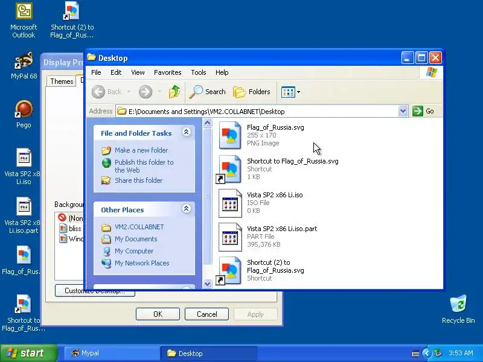Open My Documents from Other Places
This screenshot has width=483, height=362.
tap(136, 239)
